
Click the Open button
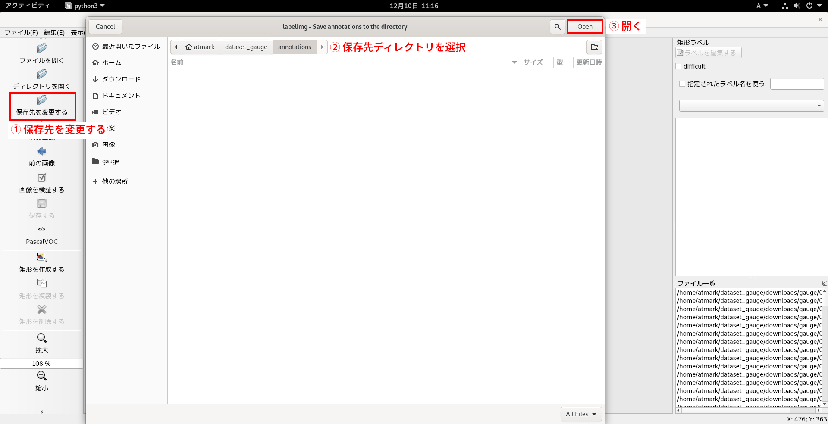point(585,27)
